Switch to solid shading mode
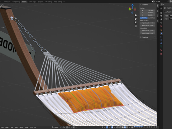 (x=123, y=127)
